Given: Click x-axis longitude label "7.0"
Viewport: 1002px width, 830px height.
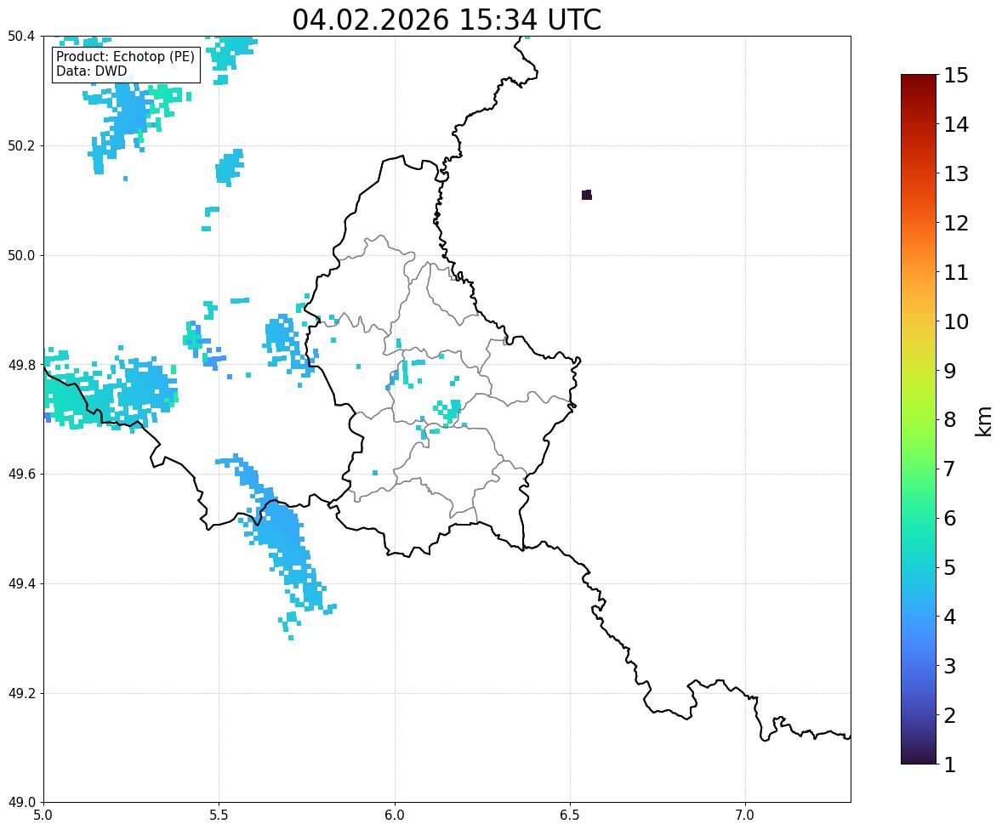Looking at the screenshot, I should pos(745,816).
